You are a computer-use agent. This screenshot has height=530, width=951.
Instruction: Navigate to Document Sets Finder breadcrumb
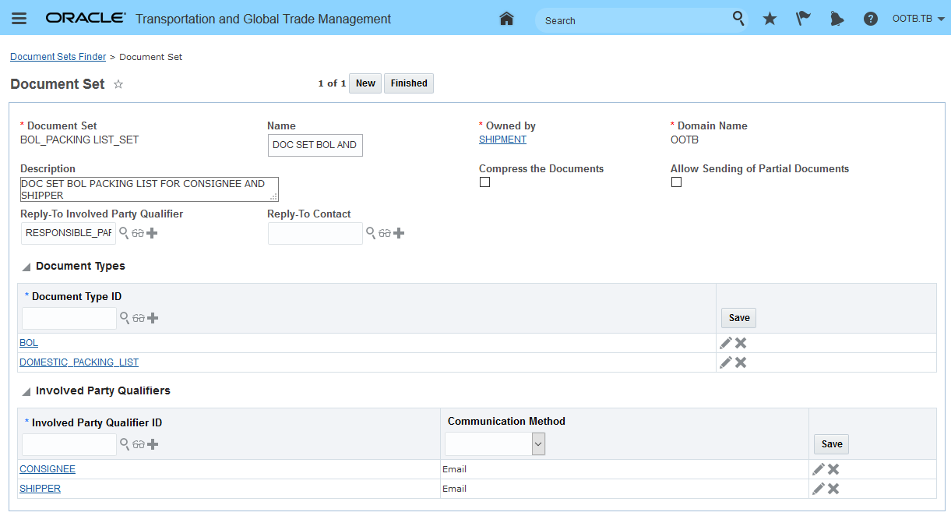point(58,57)
